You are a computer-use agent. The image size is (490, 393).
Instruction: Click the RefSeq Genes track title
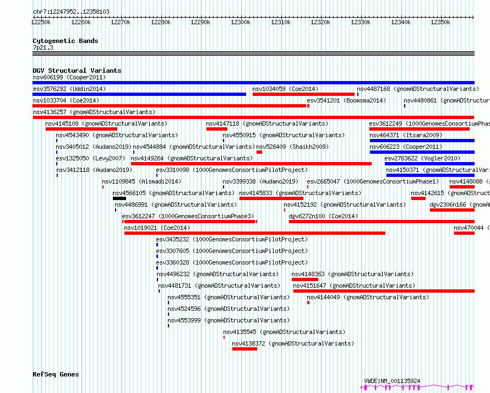56,375
